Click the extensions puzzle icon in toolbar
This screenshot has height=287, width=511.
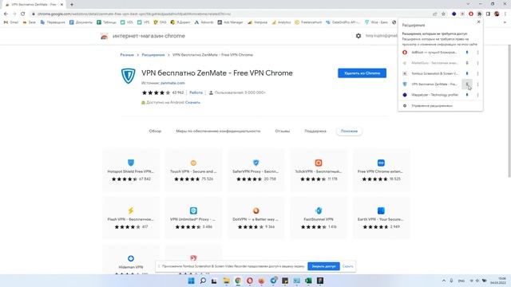point(479,14)
